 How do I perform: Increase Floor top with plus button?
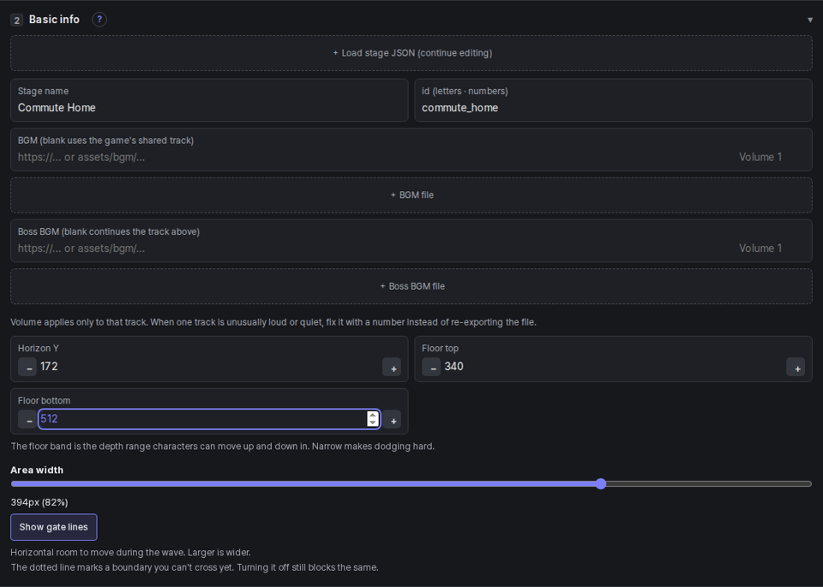pyautogui.click(x=796, y=367)
